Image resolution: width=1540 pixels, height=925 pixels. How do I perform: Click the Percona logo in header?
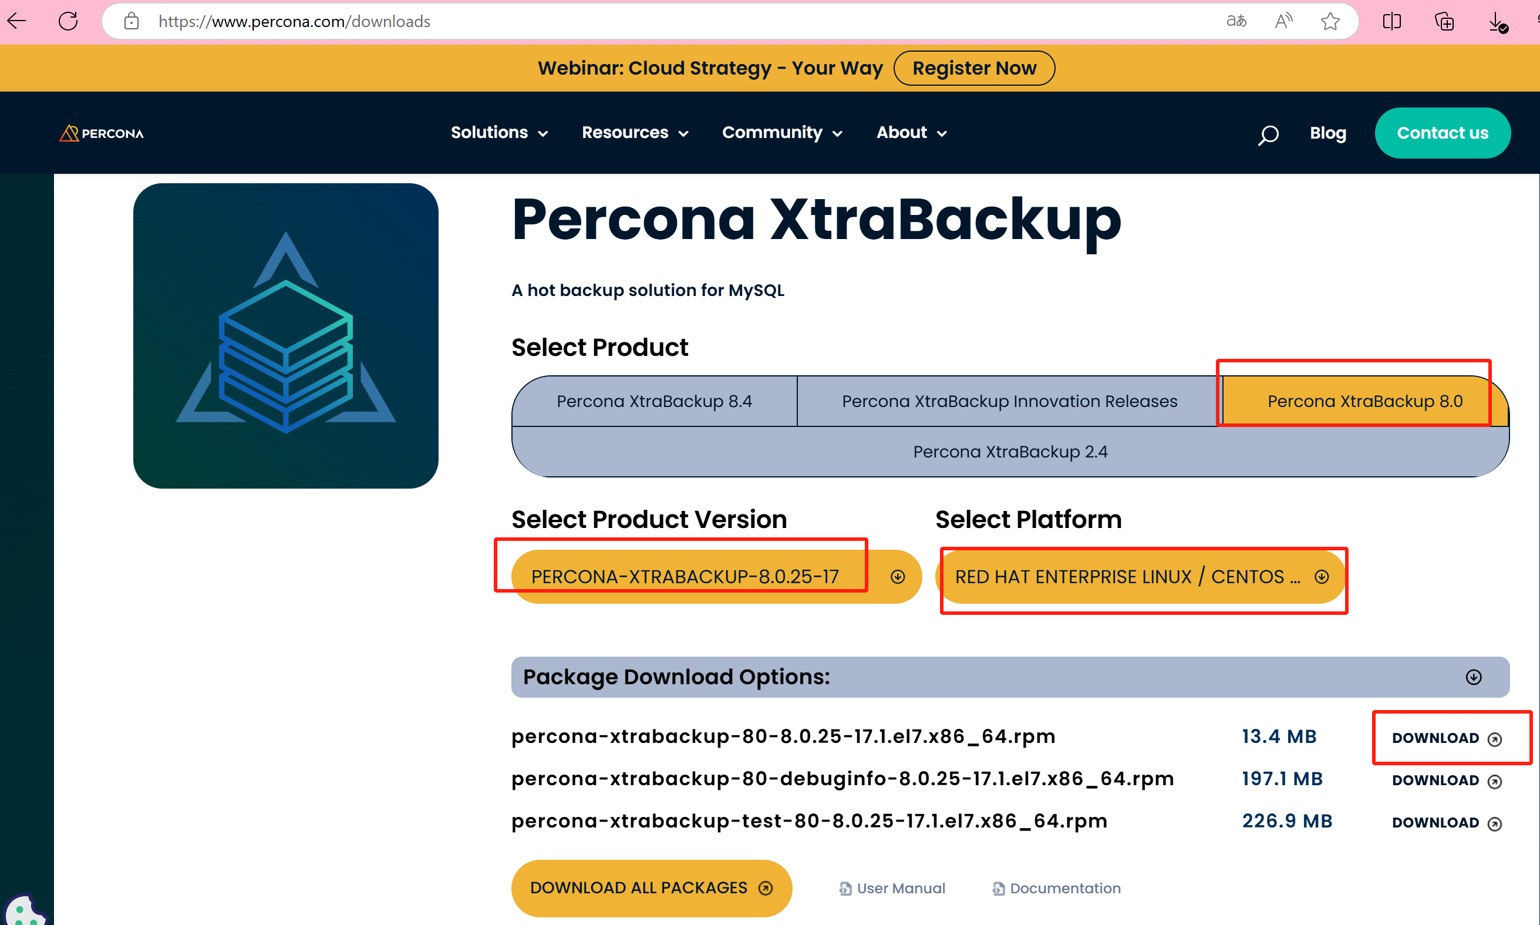[102, 133]
